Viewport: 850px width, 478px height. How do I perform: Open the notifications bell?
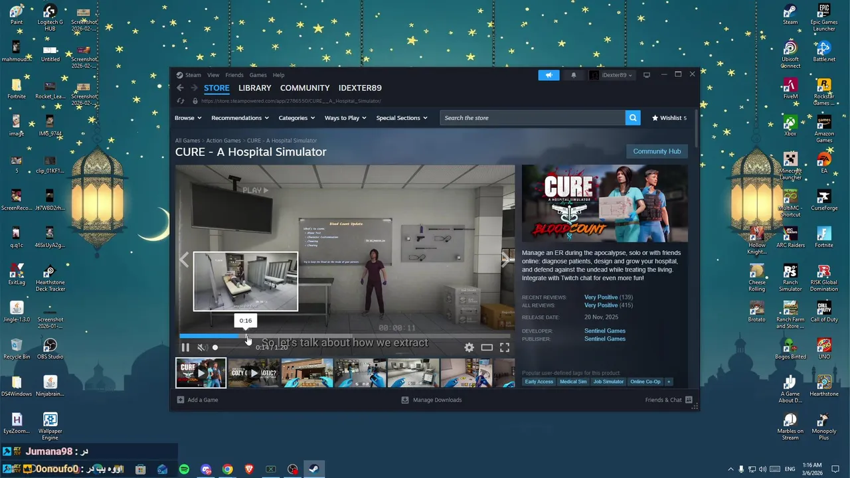[x=574, y=75]
